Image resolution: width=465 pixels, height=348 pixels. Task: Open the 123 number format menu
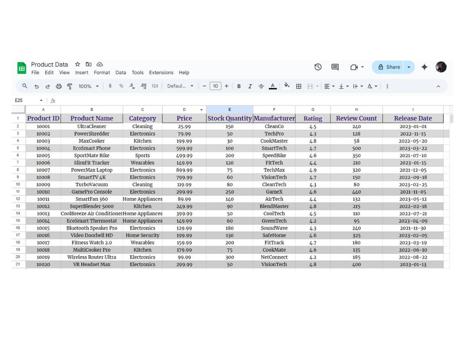point(155,86)
